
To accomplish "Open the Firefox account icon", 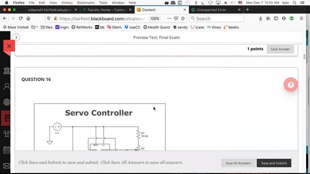I will tap(284, 18).
